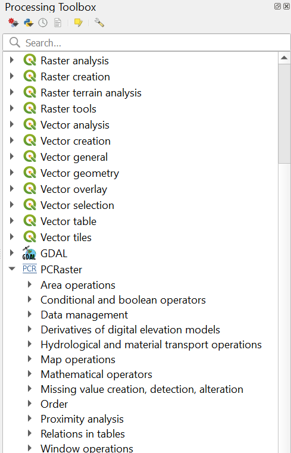
Task: Expand the GDAL provider group
Action: (x=11, y=253)
